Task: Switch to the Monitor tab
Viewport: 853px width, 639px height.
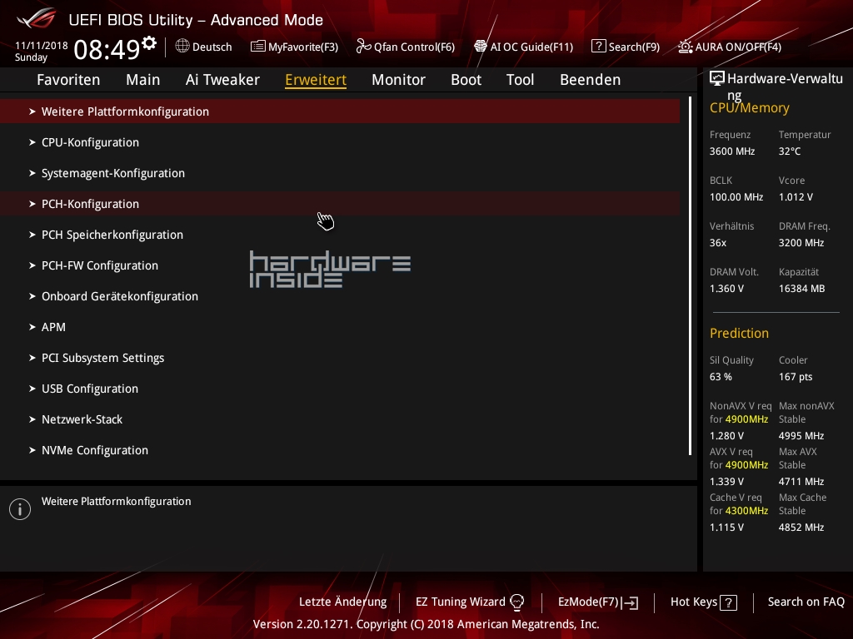Action: click(398, 80)
